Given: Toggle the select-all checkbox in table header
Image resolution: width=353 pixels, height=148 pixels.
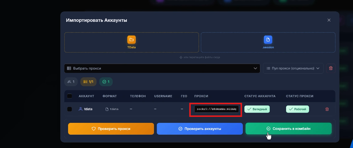Looking at the screenshot, I should [70, 96].
